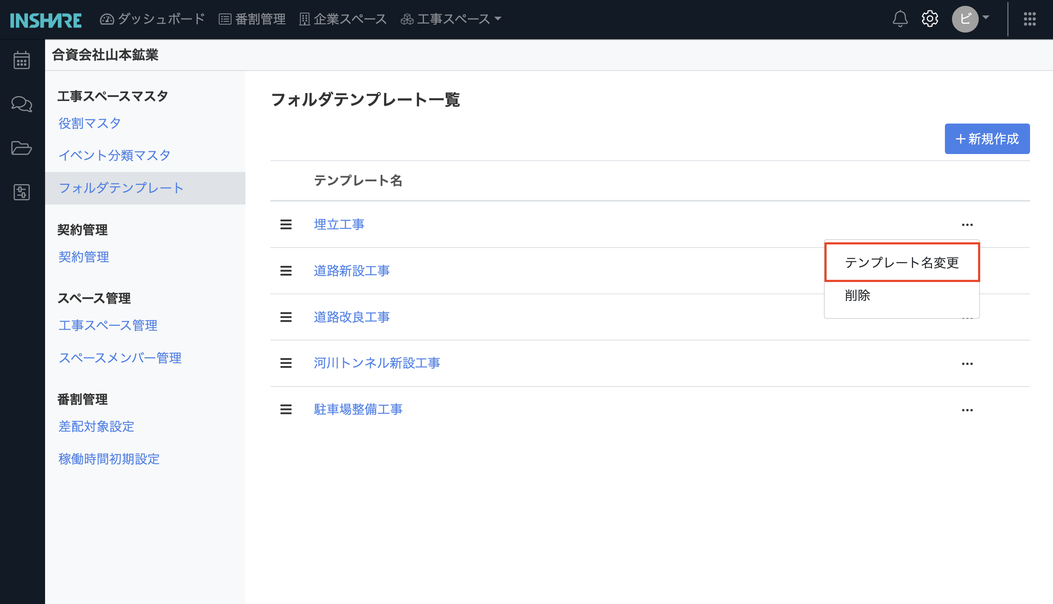Open the folder icon in left sidebar
The image size is (1053, 604).
click(x=22, y=148)
